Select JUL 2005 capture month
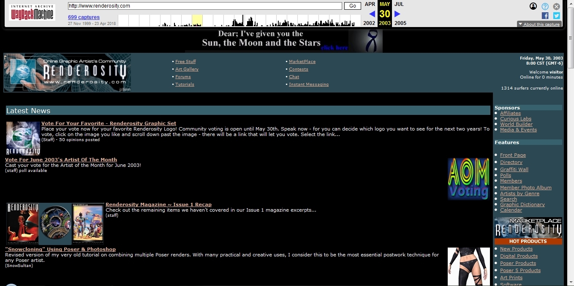 [x=399, y=4]
